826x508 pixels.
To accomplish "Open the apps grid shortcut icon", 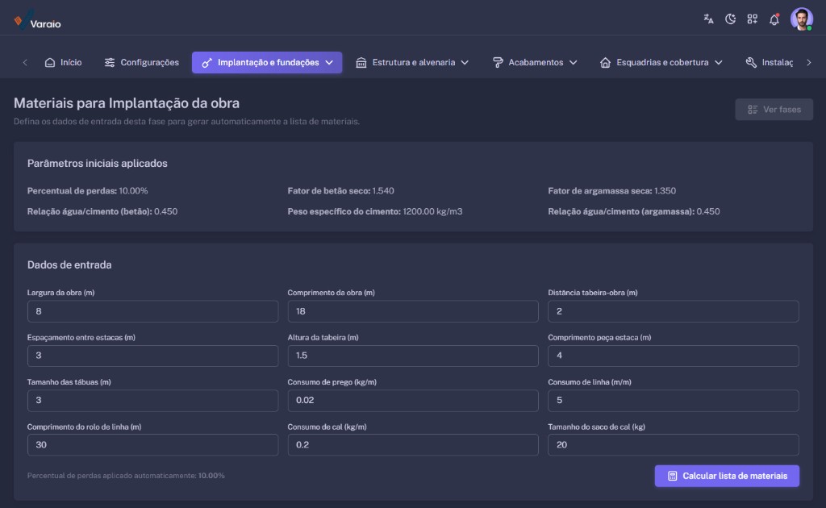I will (x=753, y=19).
